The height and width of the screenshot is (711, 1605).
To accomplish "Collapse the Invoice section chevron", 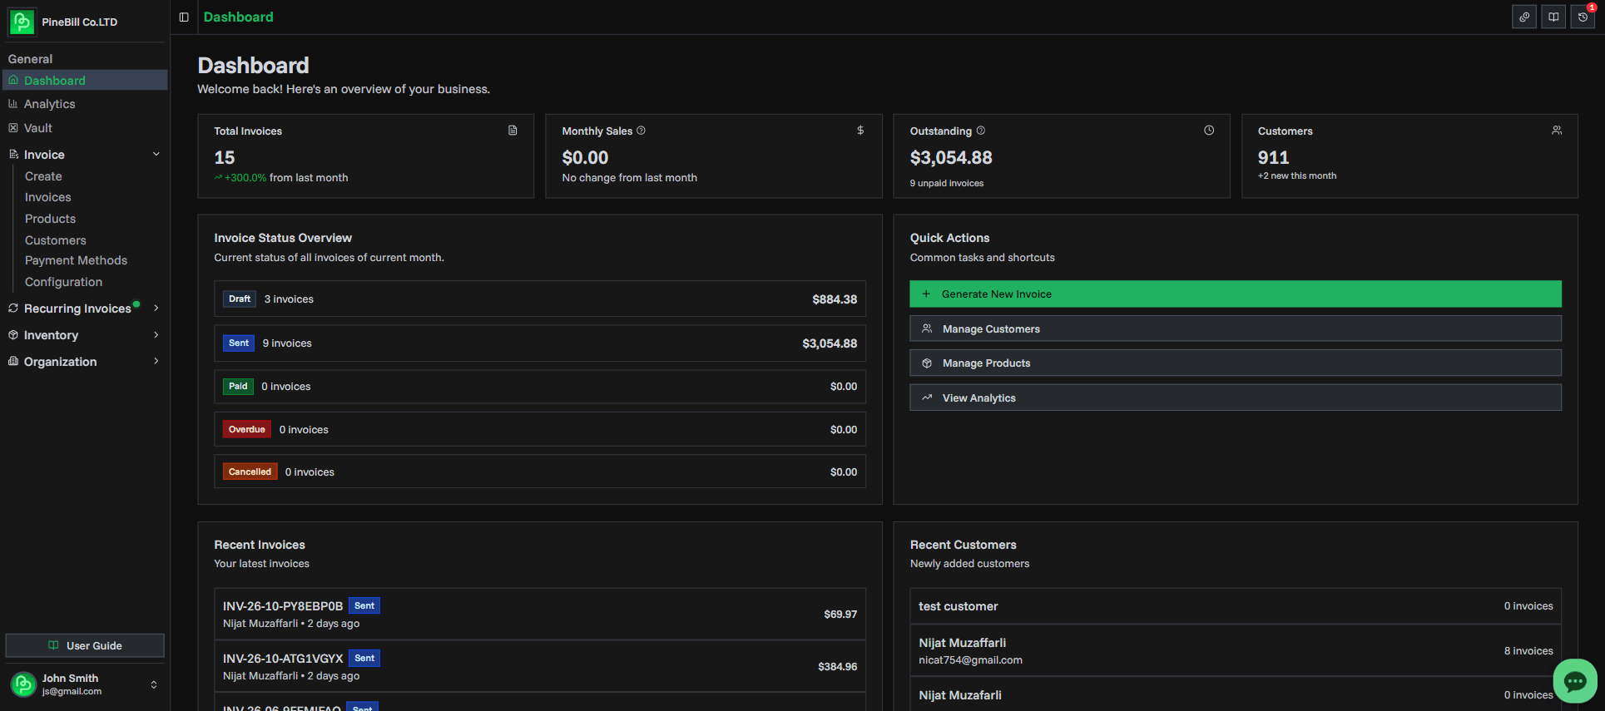I will tap(156, 154).
